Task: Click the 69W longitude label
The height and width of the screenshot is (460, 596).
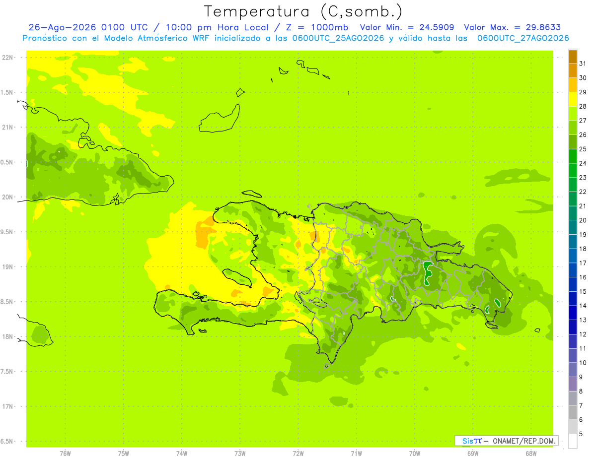Action: point(472,454)
